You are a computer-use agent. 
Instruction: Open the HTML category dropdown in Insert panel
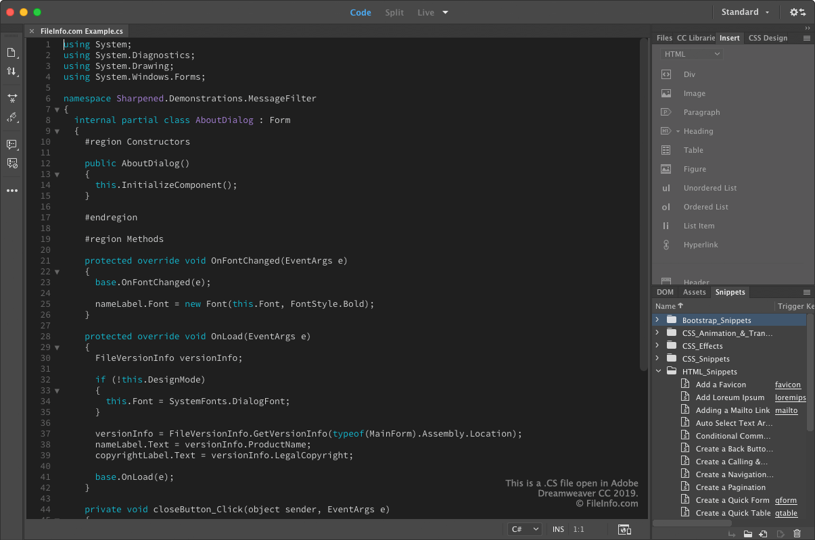click(691, 54)
